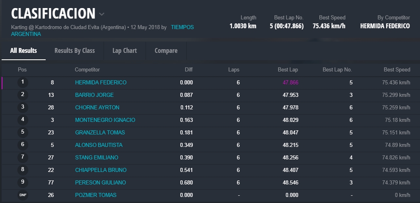Click the Best Lap column header
The width and height of the screenshot is (420, 203).
287,70
